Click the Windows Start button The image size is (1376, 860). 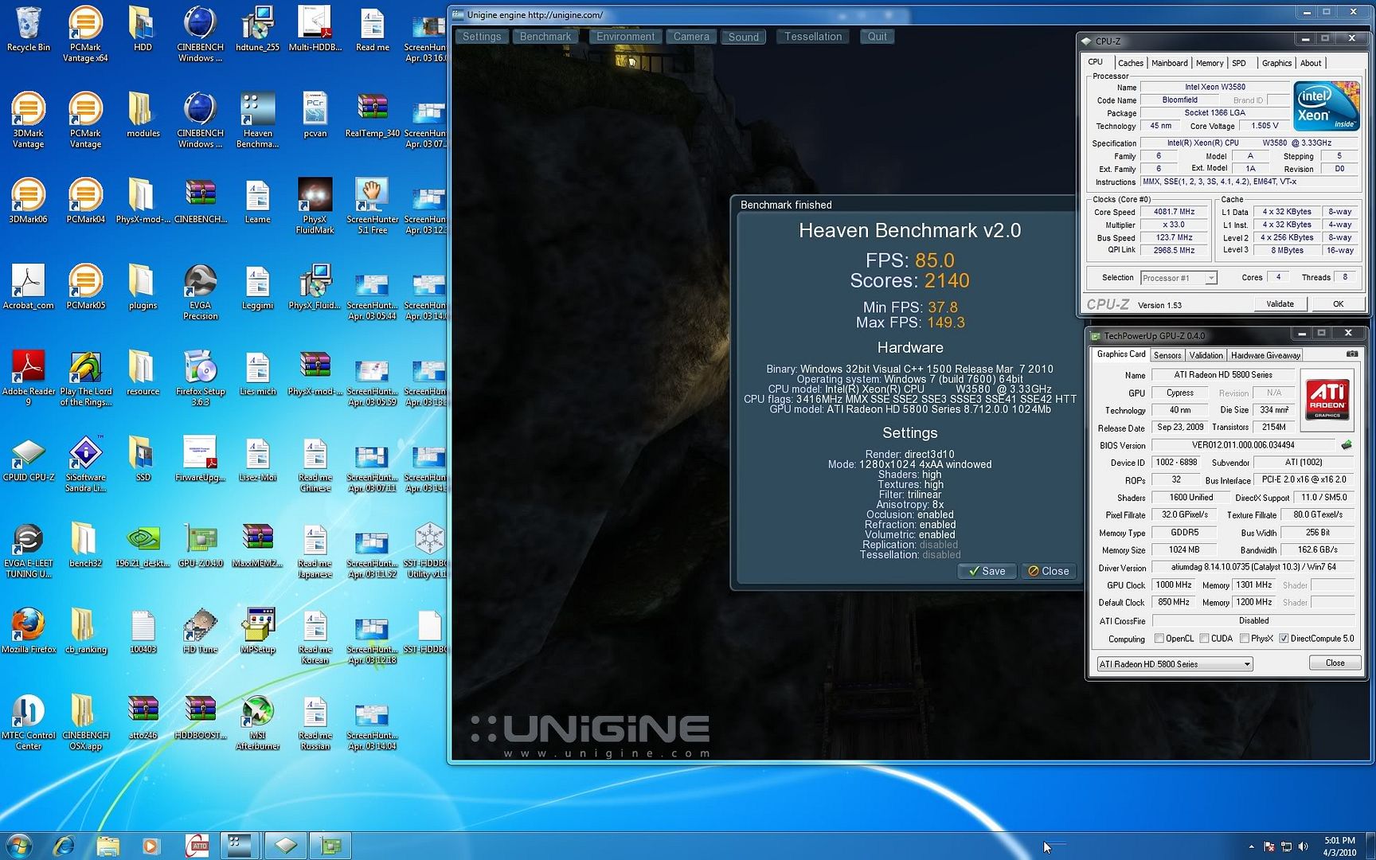[19, 845]
